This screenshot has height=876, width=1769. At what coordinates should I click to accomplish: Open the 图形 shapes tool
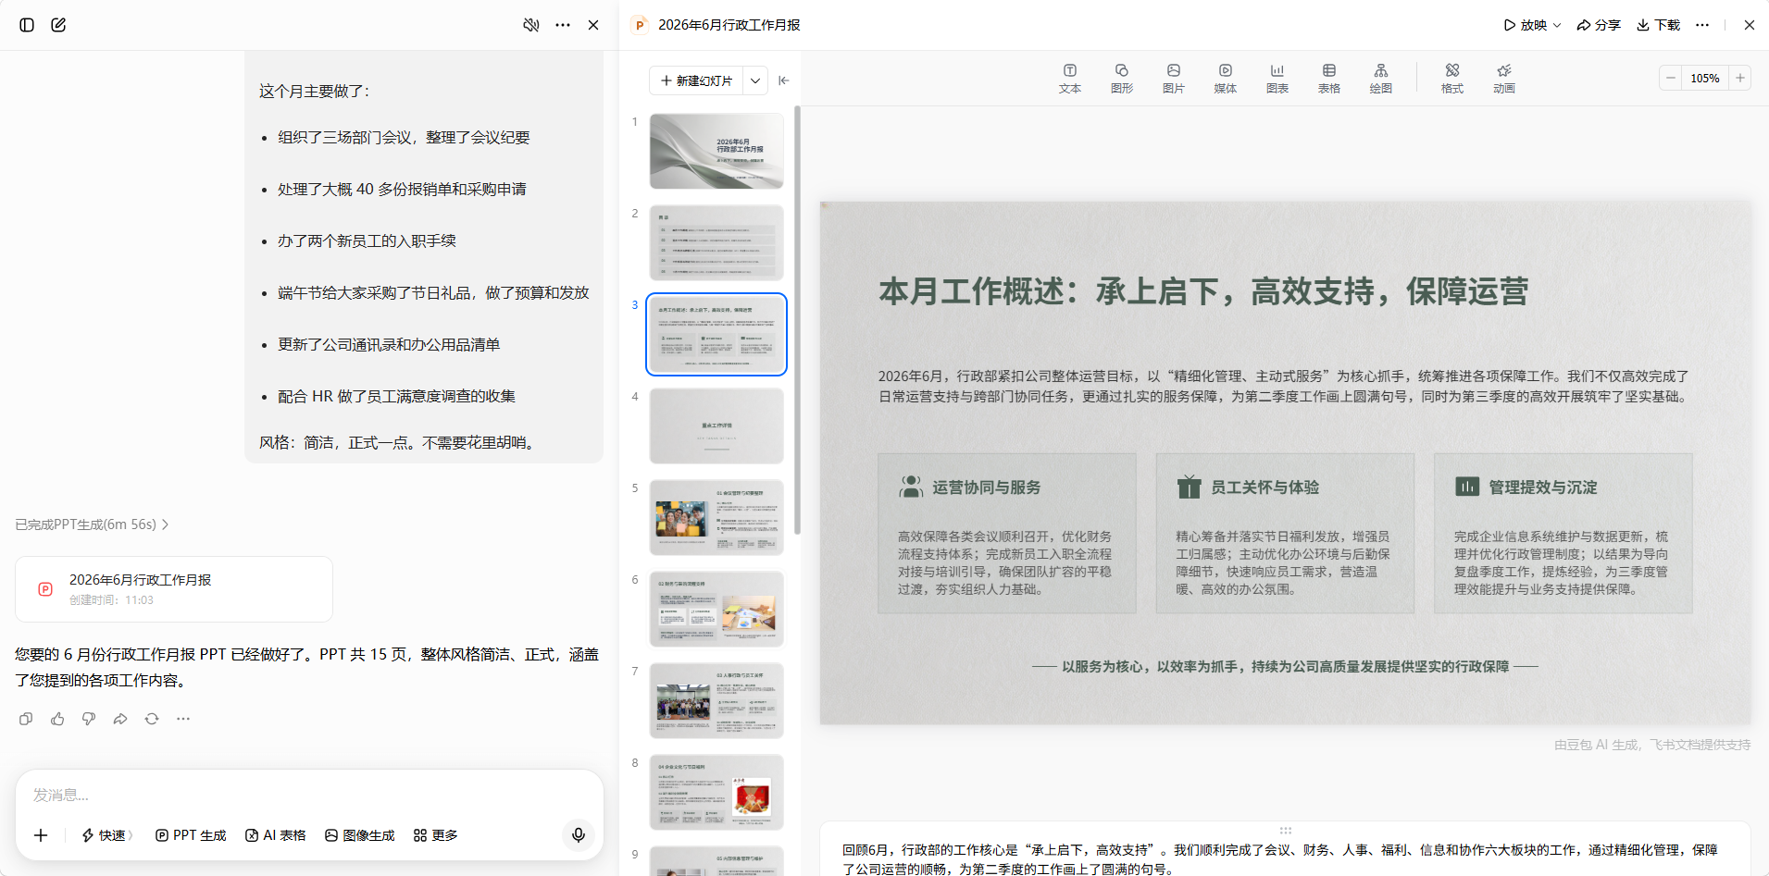(x=1122, y=79)
